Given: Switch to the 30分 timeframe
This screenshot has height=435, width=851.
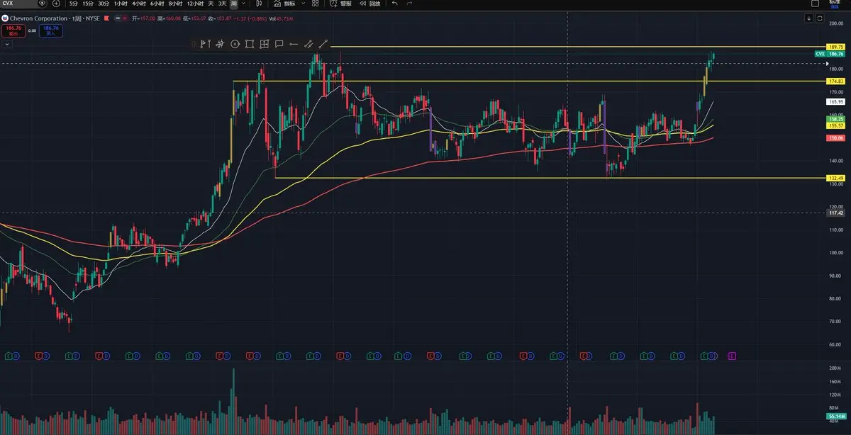Looking at the screenshot, I should point(104,4).
